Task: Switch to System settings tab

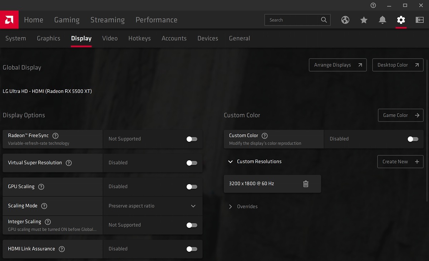Action: point(16,38)
